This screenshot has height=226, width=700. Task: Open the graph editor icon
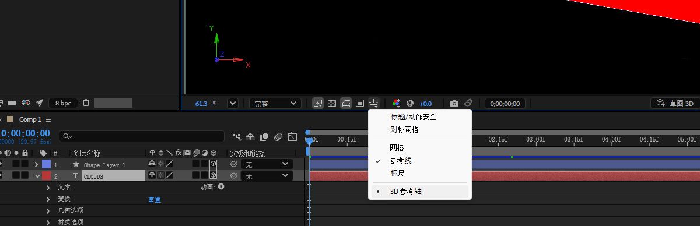point(292,136)
